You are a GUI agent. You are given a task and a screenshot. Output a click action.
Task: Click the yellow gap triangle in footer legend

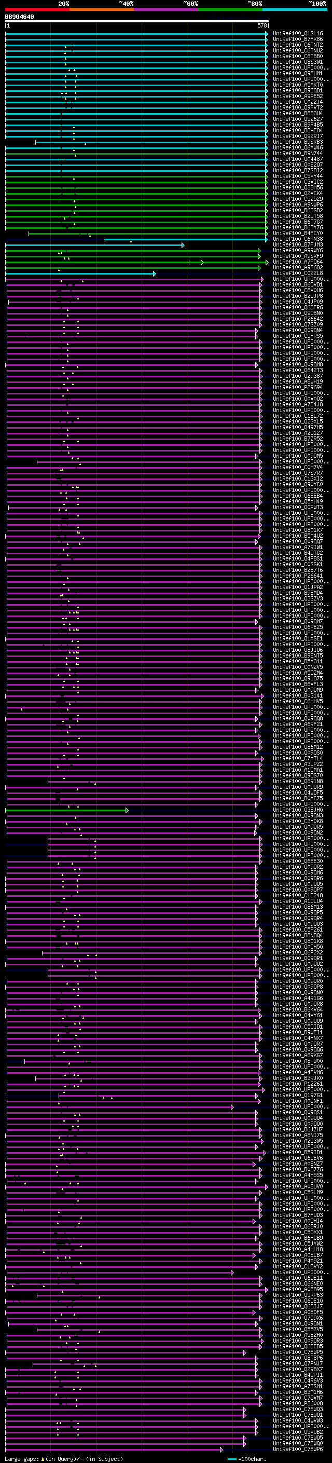click(x=43, y=1459)
